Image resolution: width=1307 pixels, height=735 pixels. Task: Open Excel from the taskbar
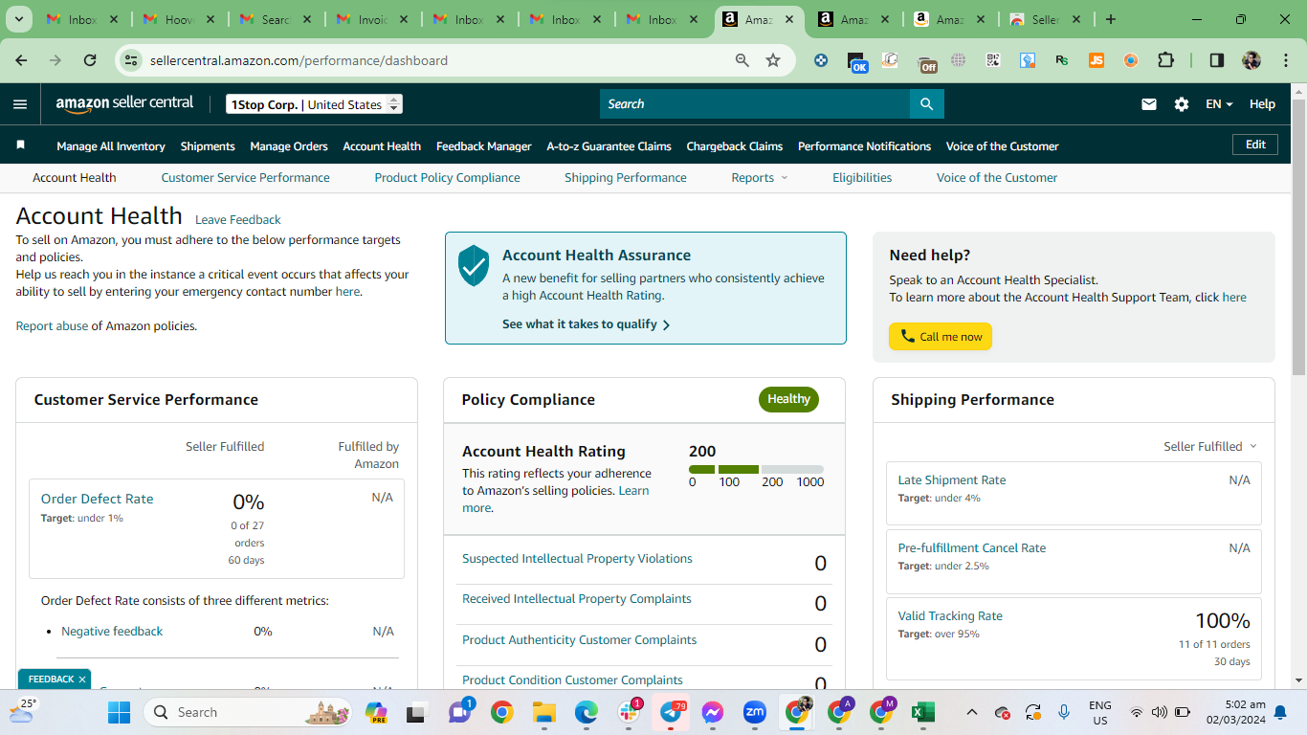(x=922, y=712)
